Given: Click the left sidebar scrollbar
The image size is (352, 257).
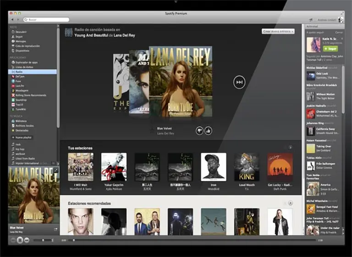Looking at the screenshot, I should [x=58, y=77].
